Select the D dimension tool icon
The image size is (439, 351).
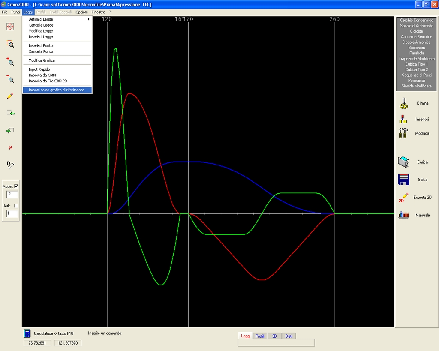[x=10, y=165]
